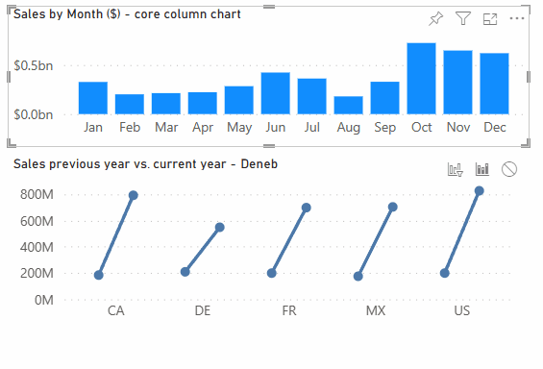
Task: Grab the bottom-right resize handle of column chart
Action: tap(526, 143)
